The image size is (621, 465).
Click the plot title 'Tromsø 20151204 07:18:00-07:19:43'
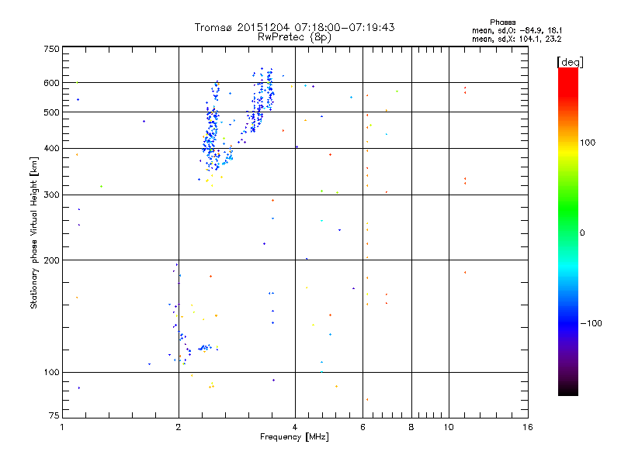pos(294,27)
